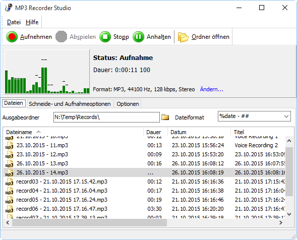Click the mp3 icon of 23.10.2015 - 12.mp3

click(9, 155)
